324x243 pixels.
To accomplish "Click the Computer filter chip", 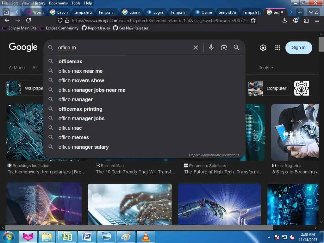I will tap(270, 88).
